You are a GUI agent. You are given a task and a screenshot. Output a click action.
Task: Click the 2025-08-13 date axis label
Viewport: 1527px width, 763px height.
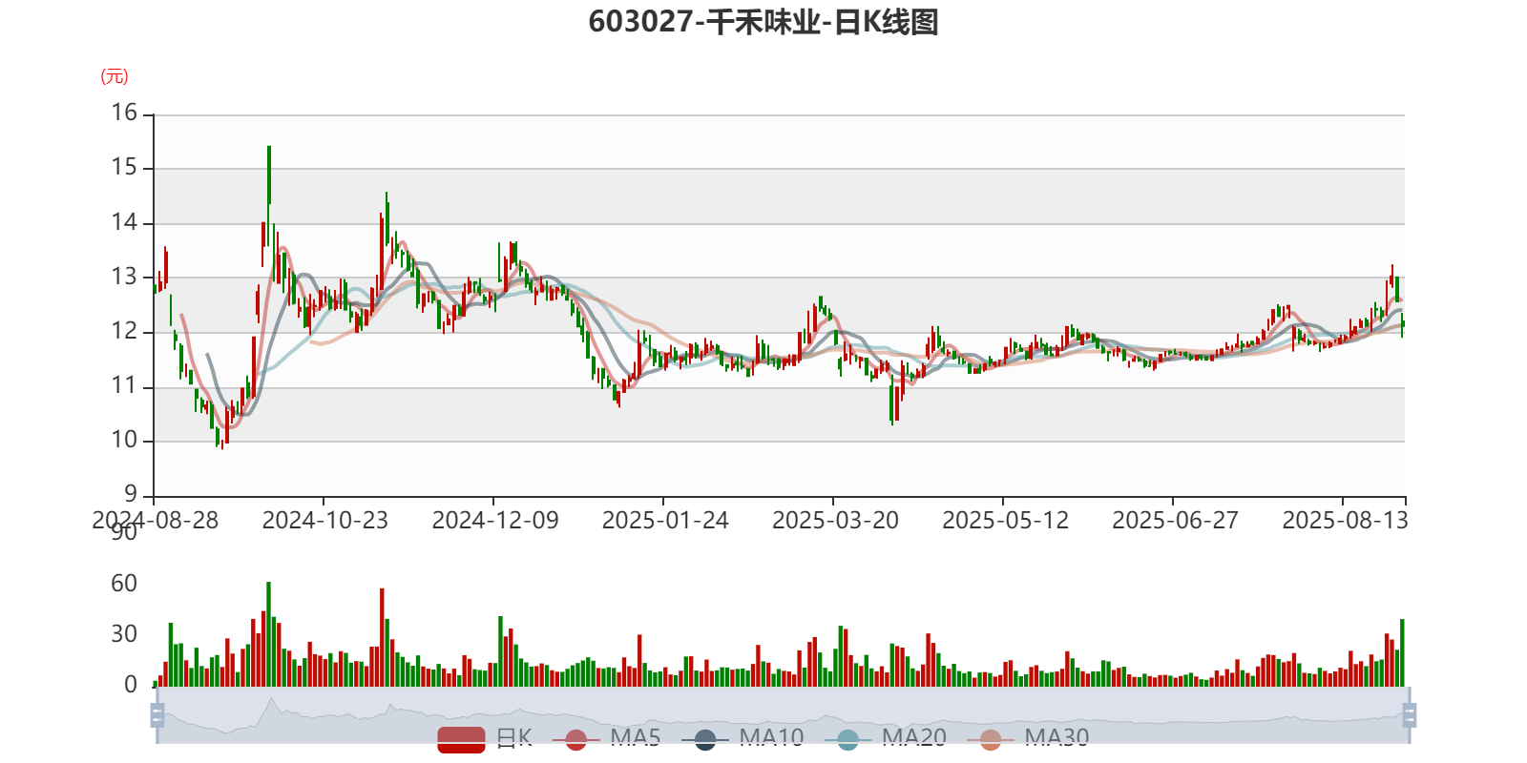click(1345, 520)
